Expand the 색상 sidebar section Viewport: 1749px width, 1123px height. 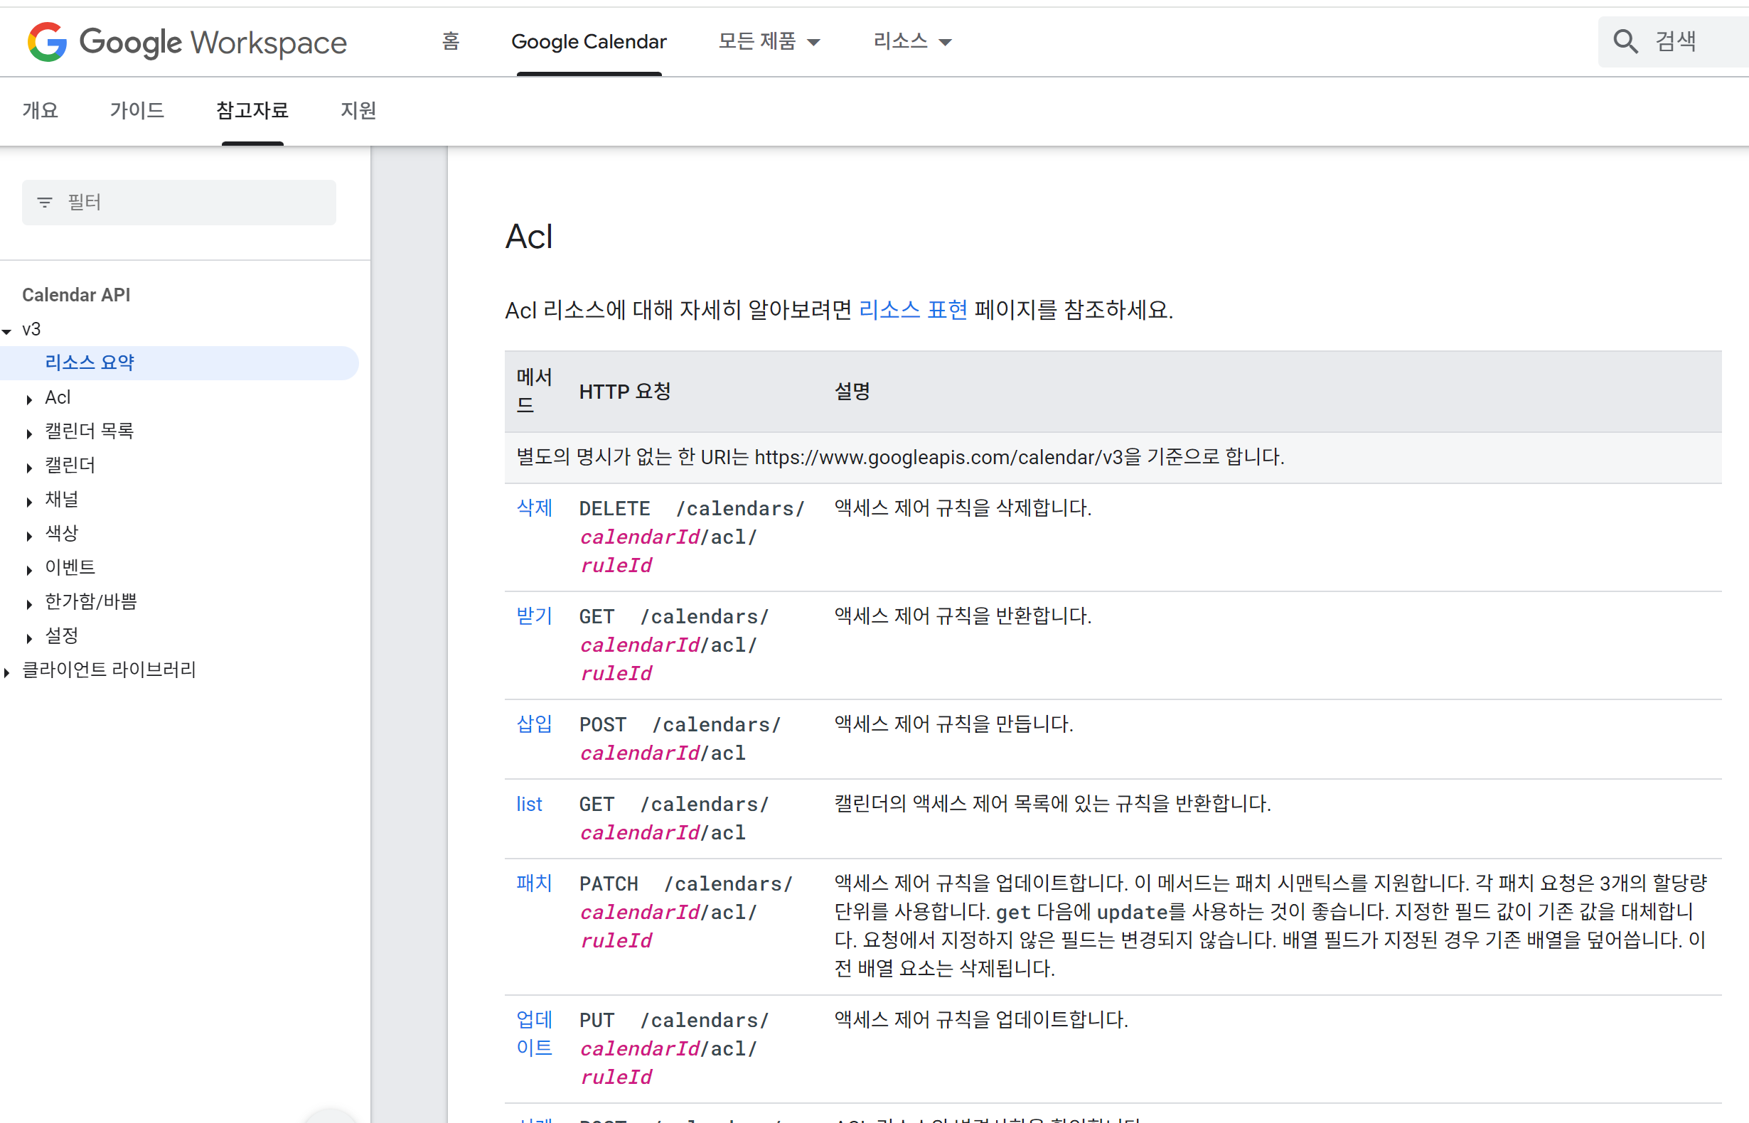29,535
